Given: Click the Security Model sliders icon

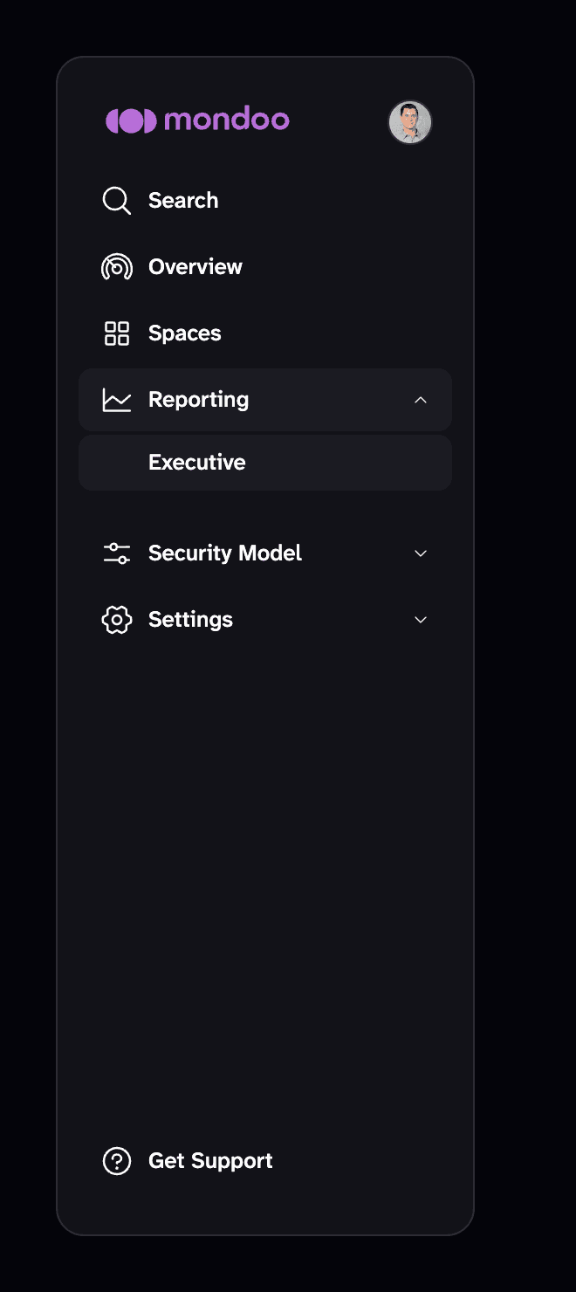Looking at the screenshot, I should click(x=117, y=553).
